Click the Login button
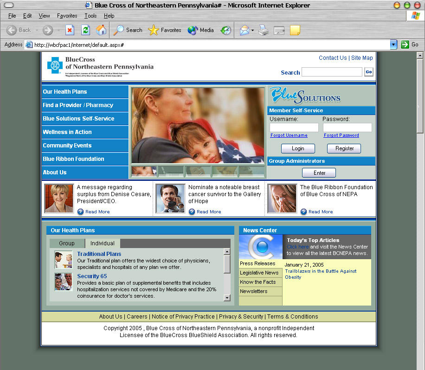This screenshot has height=370, width=425. tap(298, 148)
